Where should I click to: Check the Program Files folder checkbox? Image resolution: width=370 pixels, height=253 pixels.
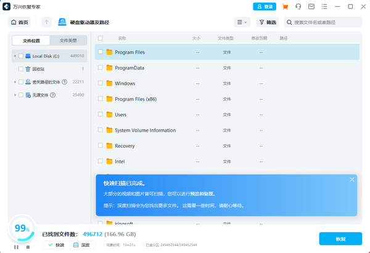(x=101, y=52)
